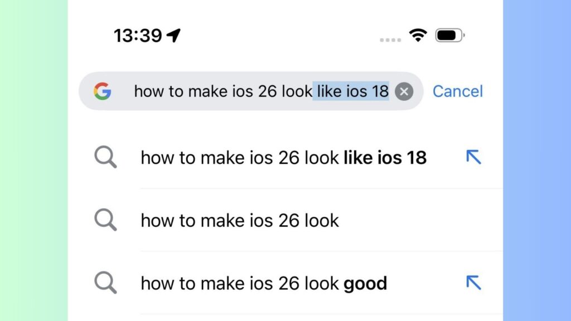This screenshot has height=321, width=571.
Task: Clear the search query with X button
Action: [x=404, y=91]
